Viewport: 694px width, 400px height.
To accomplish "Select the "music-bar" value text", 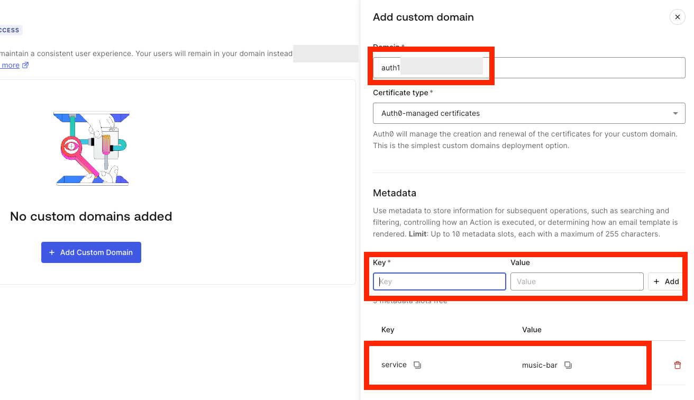I will pos(540,365).
